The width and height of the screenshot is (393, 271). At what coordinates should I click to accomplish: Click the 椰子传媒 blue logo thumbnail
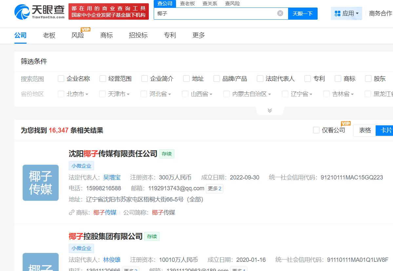point(40,183)
